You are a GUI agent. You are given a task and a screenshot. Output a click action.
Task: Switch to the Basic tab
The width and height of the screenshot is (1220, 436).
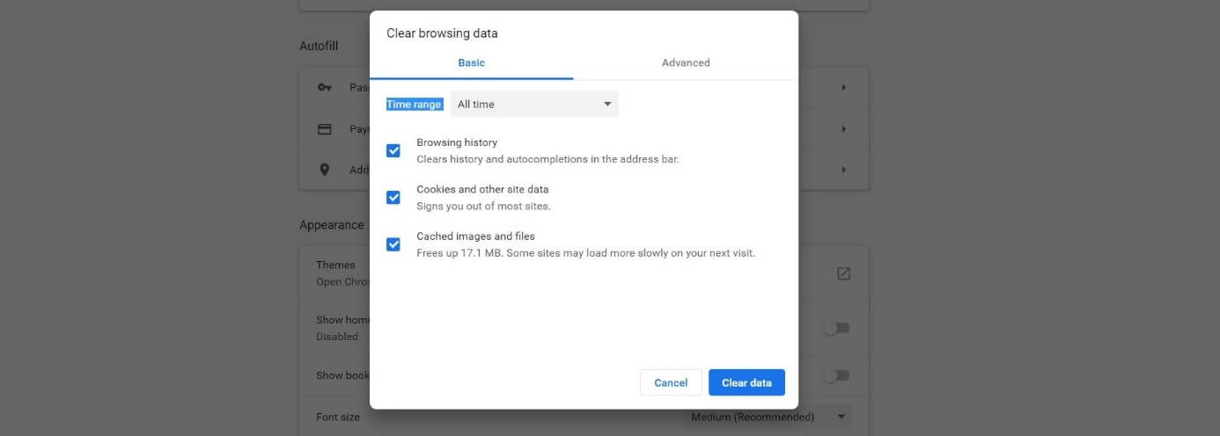(471, 62)
